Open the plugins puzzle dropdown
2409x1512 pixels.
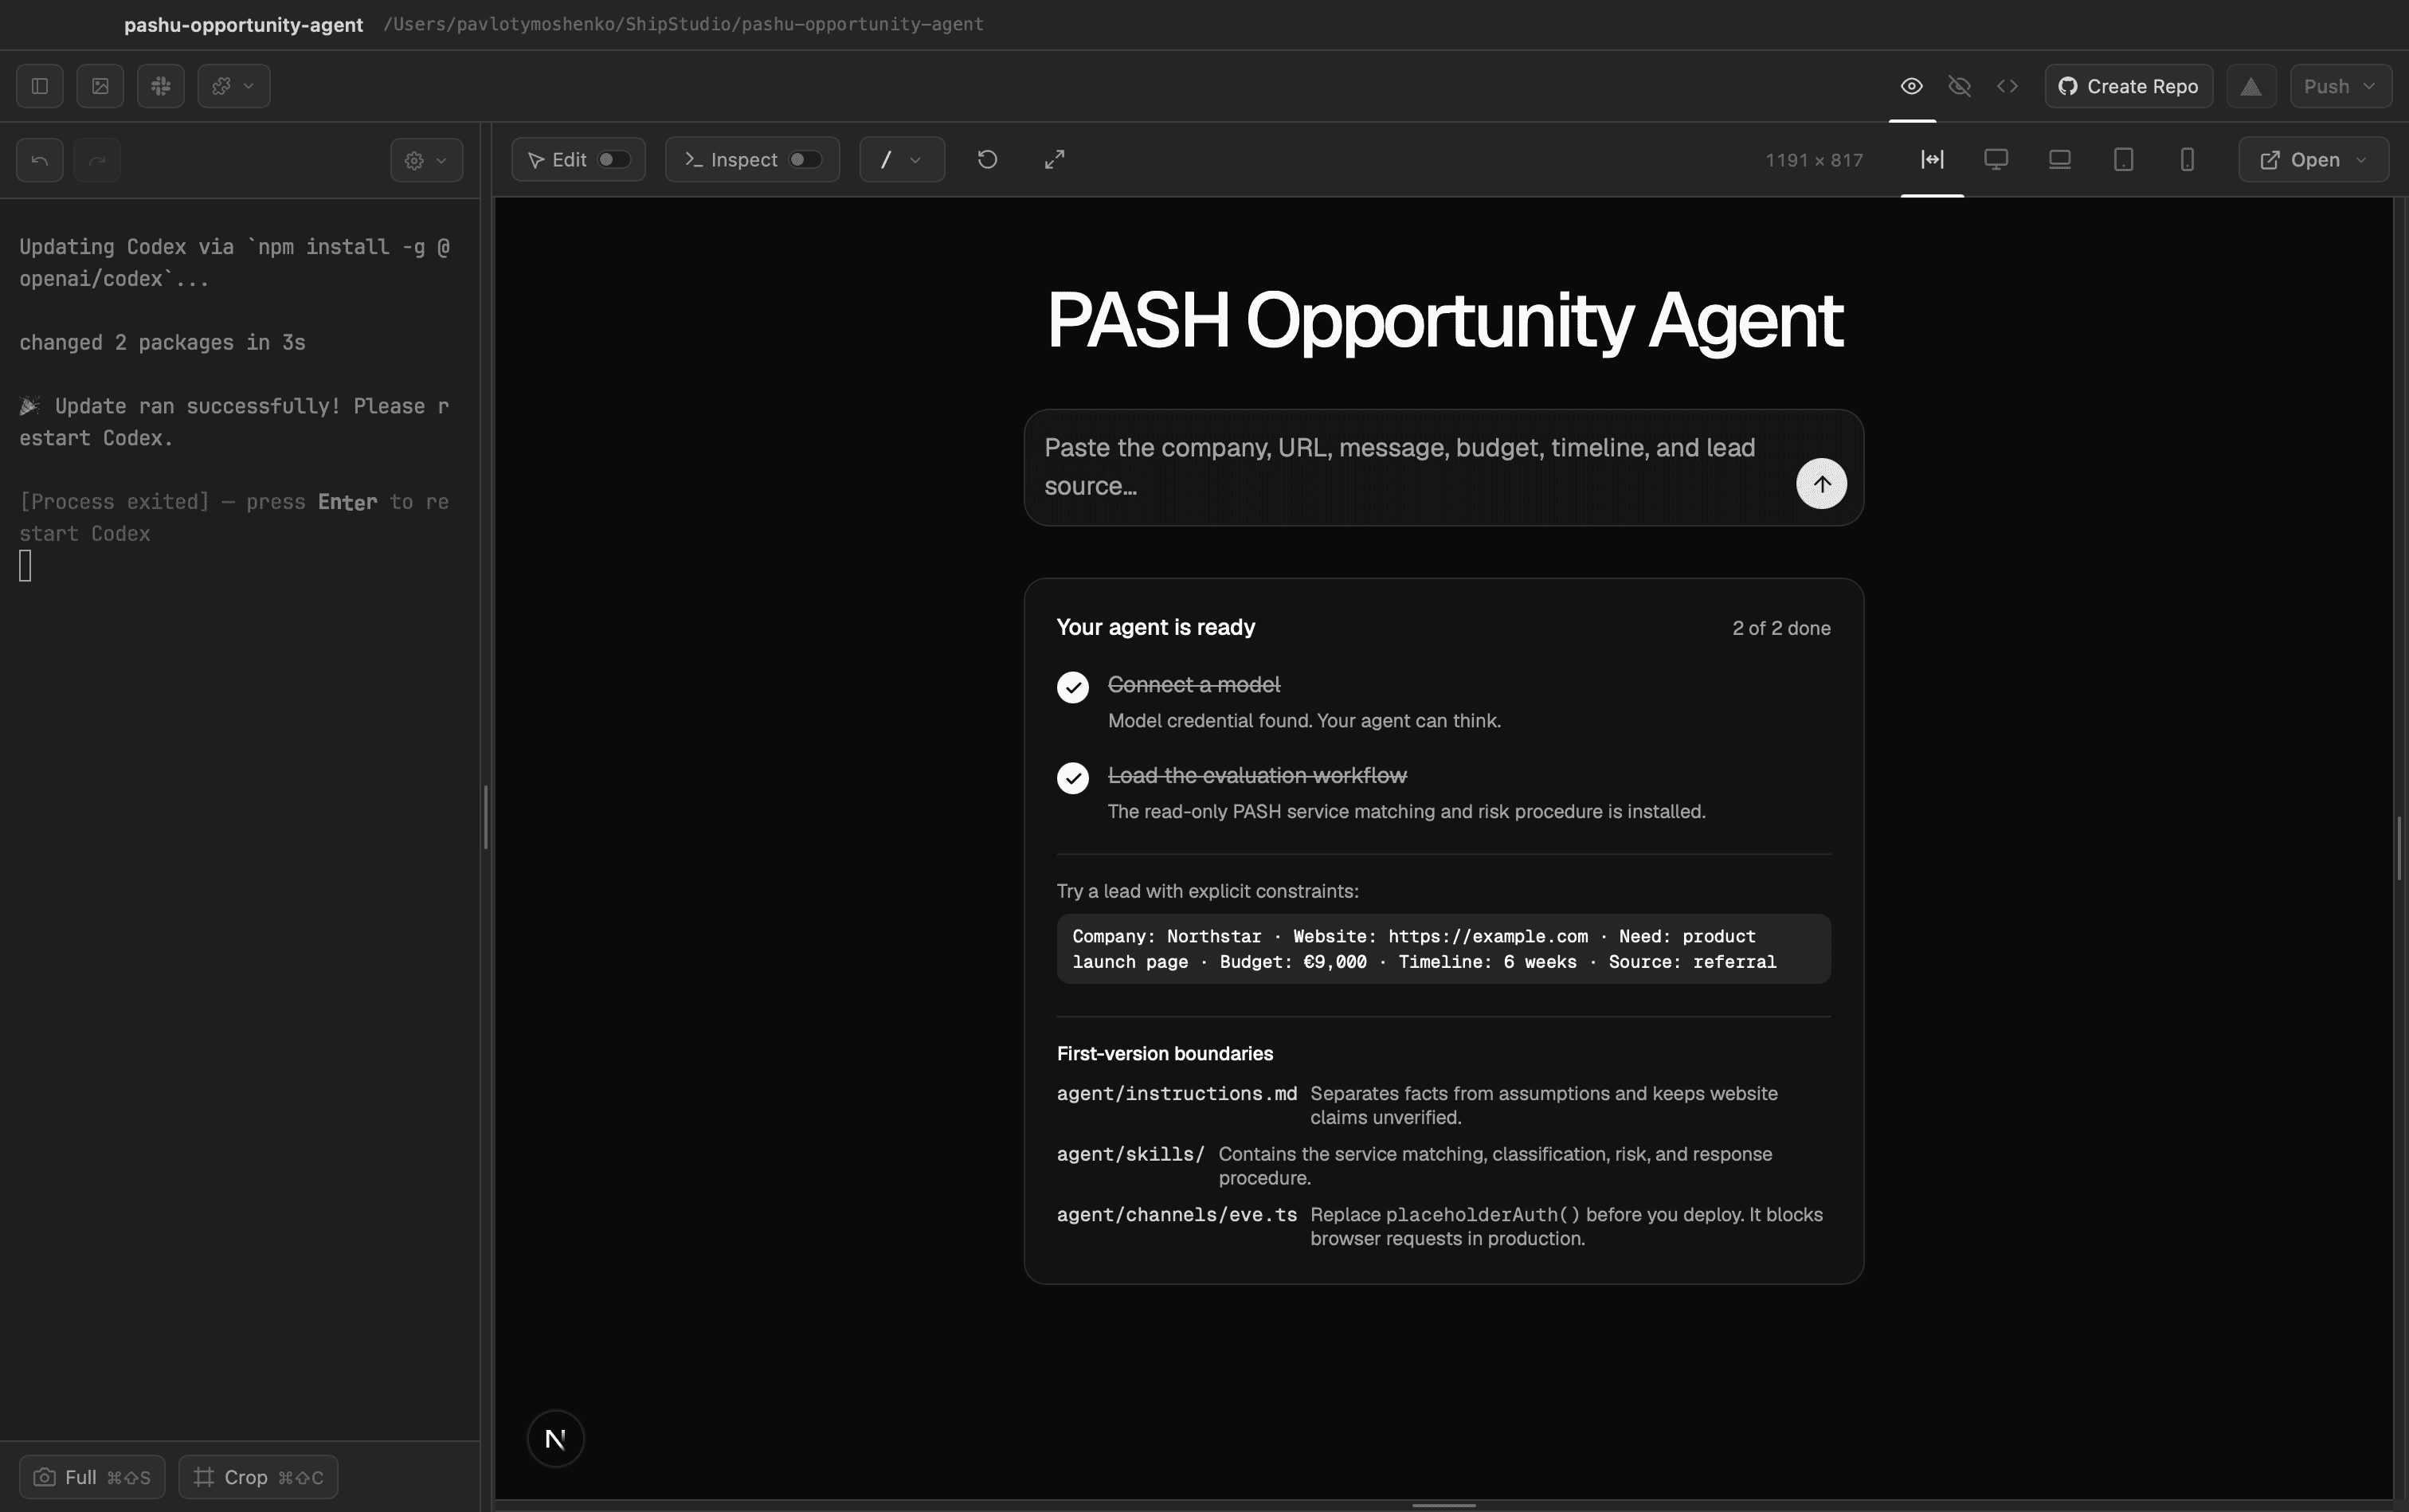(234, 86)
